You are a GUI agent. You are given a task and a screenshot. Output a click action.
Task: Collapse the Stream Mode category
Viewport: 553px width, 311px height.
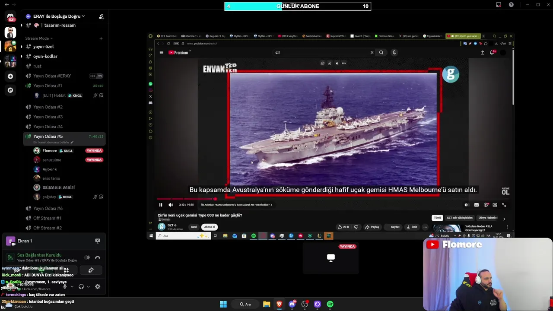pos(39,38)
